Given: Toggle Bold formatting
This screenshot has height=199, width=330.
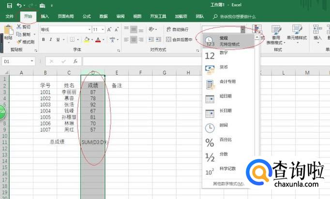Looking at the screenshot, I should click(44, 40).
